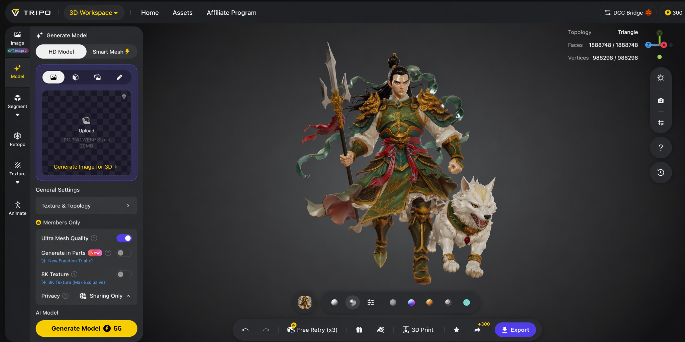The width and height of the screenshot is (685, 342).
Task: Click help icon next to 8K Texture
Action: [x=74, y=274]
